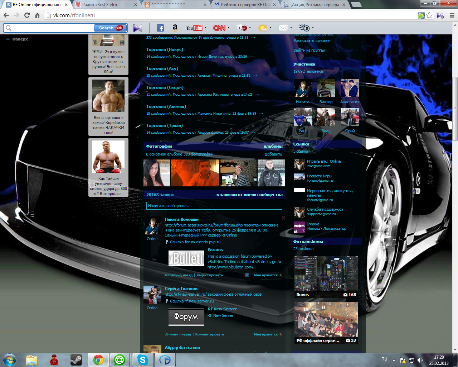Open Steam from the taskbar

[76, 360]
